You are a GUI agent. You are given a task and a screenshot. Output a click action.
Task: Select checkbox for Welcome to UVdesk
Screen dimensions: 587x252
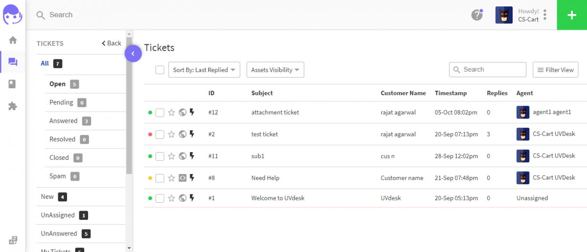[160, 198]
